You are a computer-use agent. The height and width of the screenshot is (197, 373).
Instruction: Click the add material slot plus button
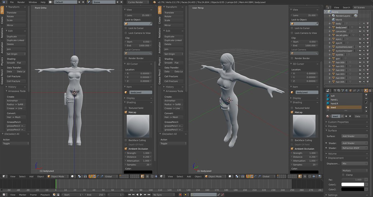tap(366, 94)
